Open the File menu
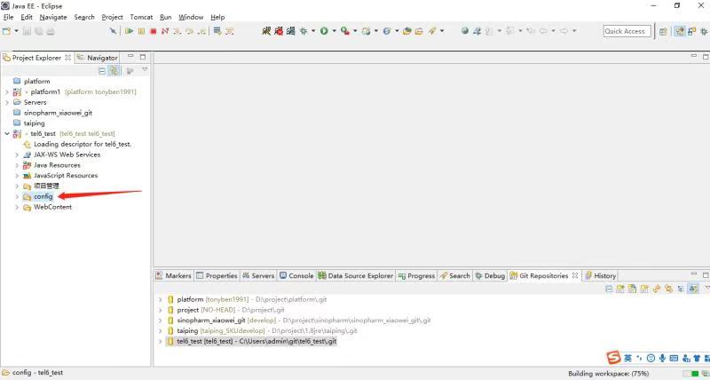 (9, 17)
